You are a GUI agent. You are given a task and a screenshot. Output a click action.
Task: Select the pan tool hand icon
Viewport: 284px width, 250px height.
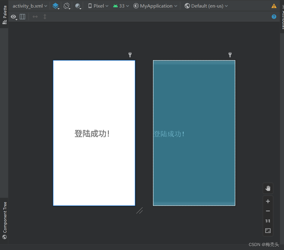tap(268, 188)
